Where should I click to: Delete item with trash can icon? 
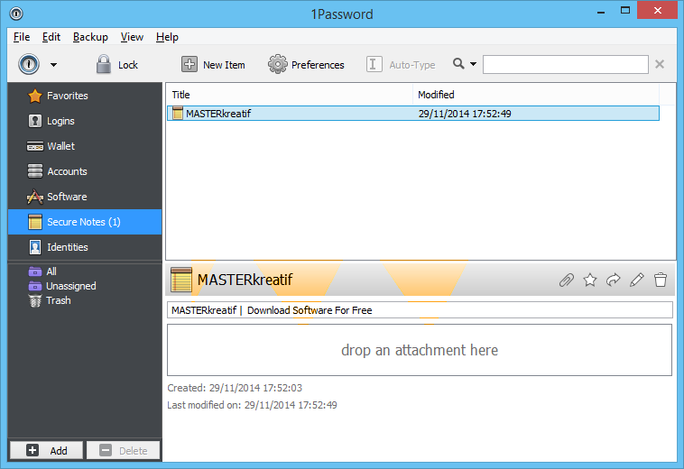[661, 280]
